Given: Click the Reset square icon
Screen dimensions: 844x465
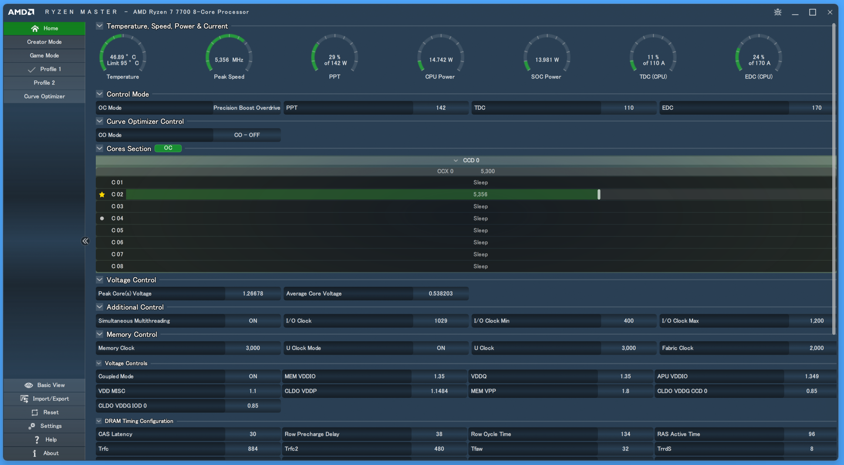Looking at the screenshot, I should point(35,412).
